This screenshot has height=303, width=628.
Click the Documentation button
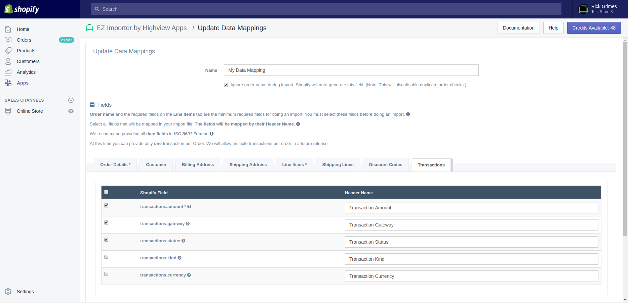[518, 28]
